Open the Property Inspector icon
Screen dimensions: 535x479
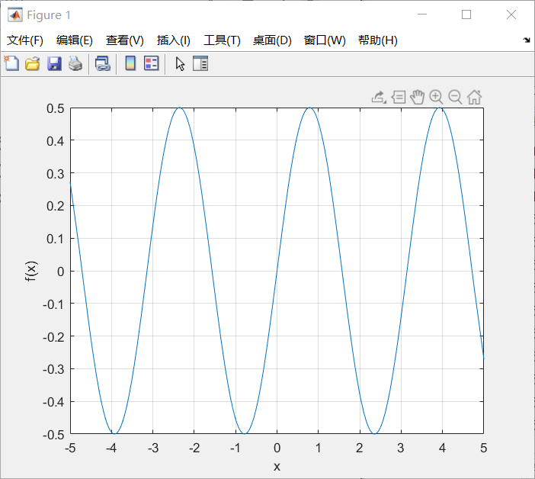[x=200, y=63]
